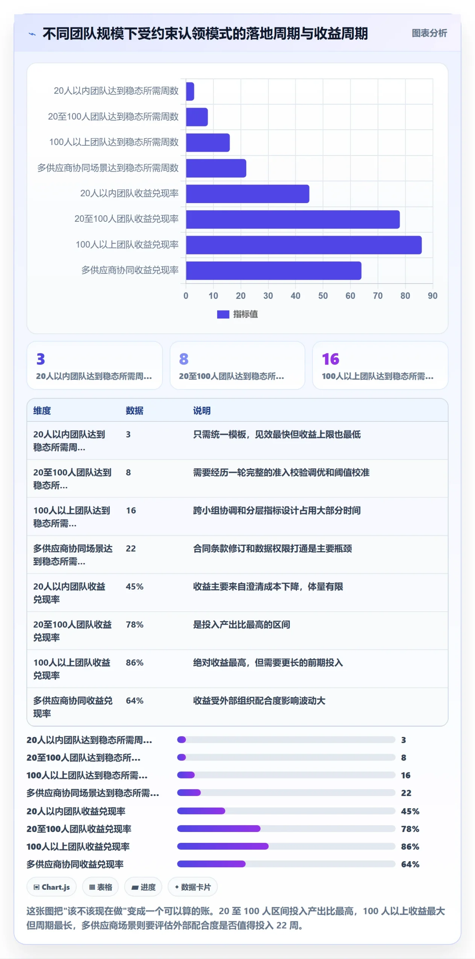Screen dimensions: 475x959
Task: Click table cell 收益受外部组织配合度影响波动大
Action: click(259, 701)
